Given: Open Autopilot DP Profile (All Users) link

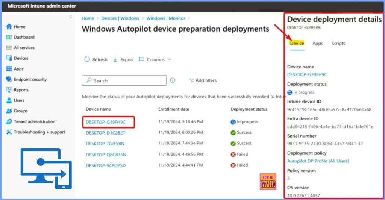Looking at the screenshot, I should pyautogui.click(x=318, y=161).
